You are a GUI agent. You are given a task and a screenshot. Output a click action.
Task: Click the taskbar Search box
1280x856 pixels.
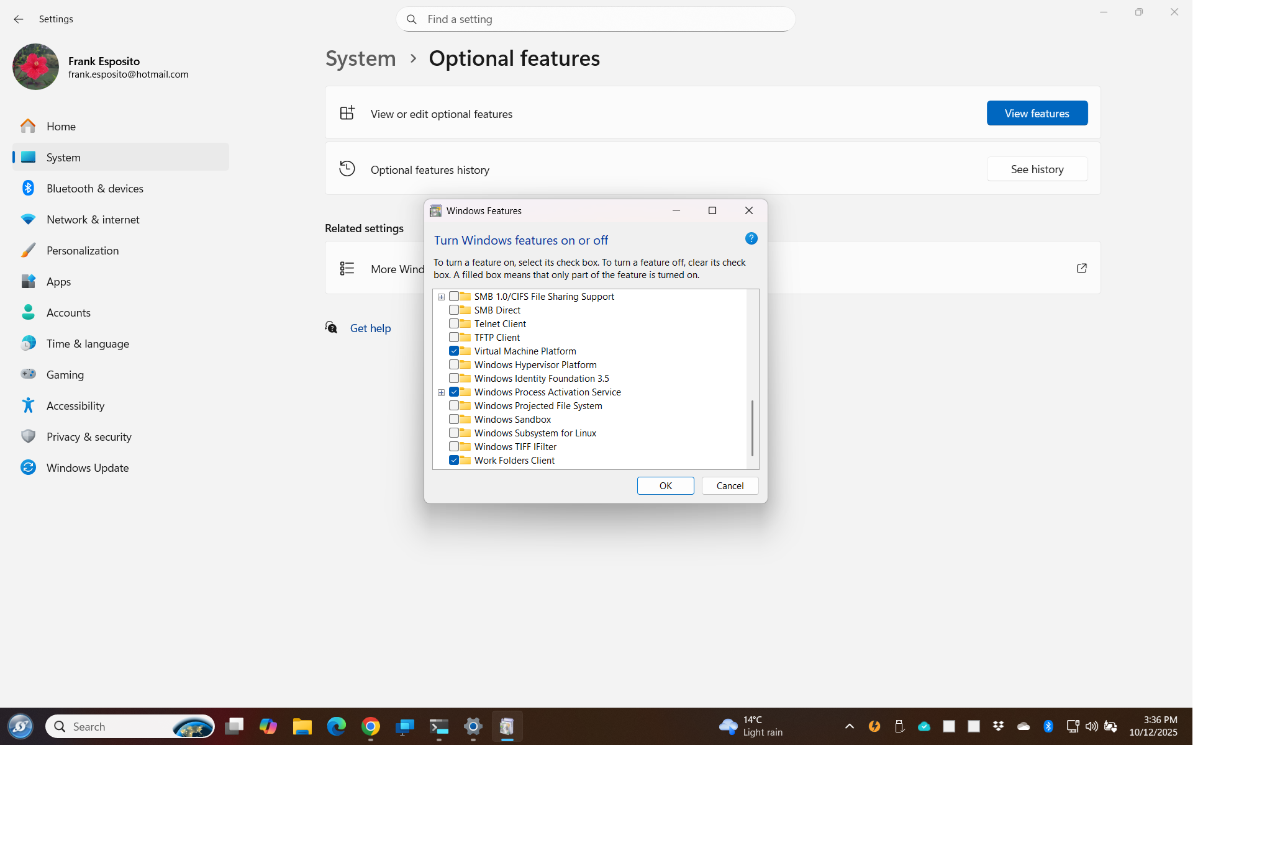(130, 726)
